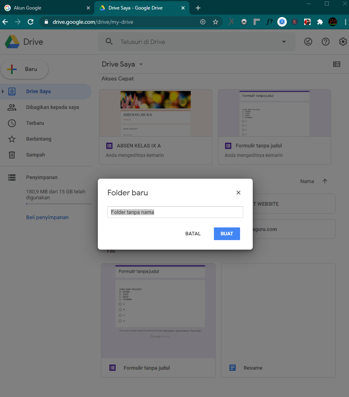The height and width of the screenshot is (397, 349).
Task: Click the gray X extension icon
Action: (x=231, y=22)
